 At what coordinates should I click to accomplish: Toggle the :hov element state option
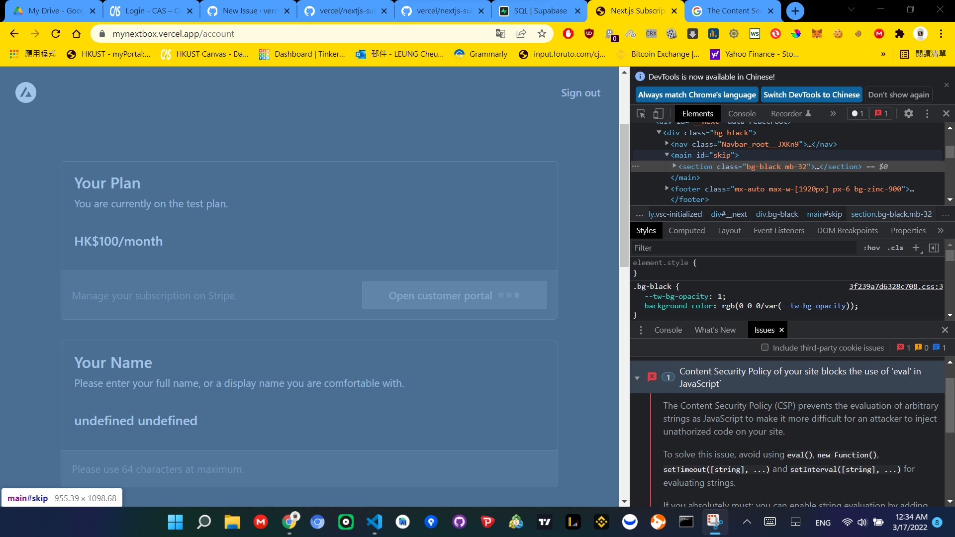coord(871,248)
